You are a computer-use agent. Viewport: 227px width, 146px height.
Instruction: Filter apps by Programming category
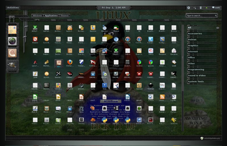coord(202,69)
